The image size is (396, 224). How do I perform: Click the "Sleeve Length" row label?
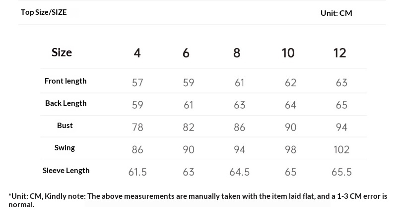pos(66,171)
